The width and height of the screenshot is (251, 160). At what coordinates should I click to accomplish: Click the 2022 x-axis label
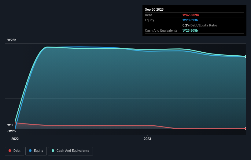[x=15, y=139]
